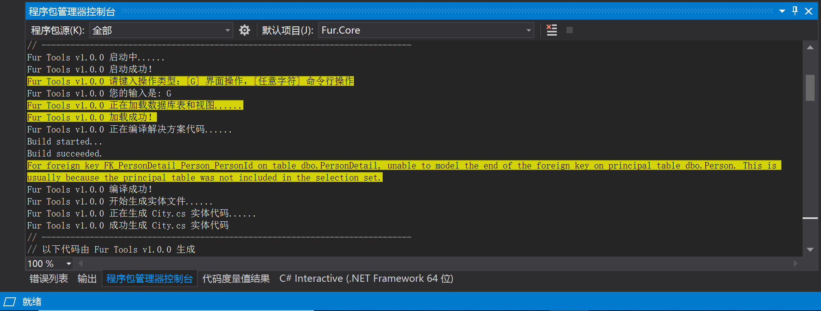The width and height of the screenshot is (821, 311).
Task: Open the 代码度量值结果 tab
Action: (x=236, y=279)
